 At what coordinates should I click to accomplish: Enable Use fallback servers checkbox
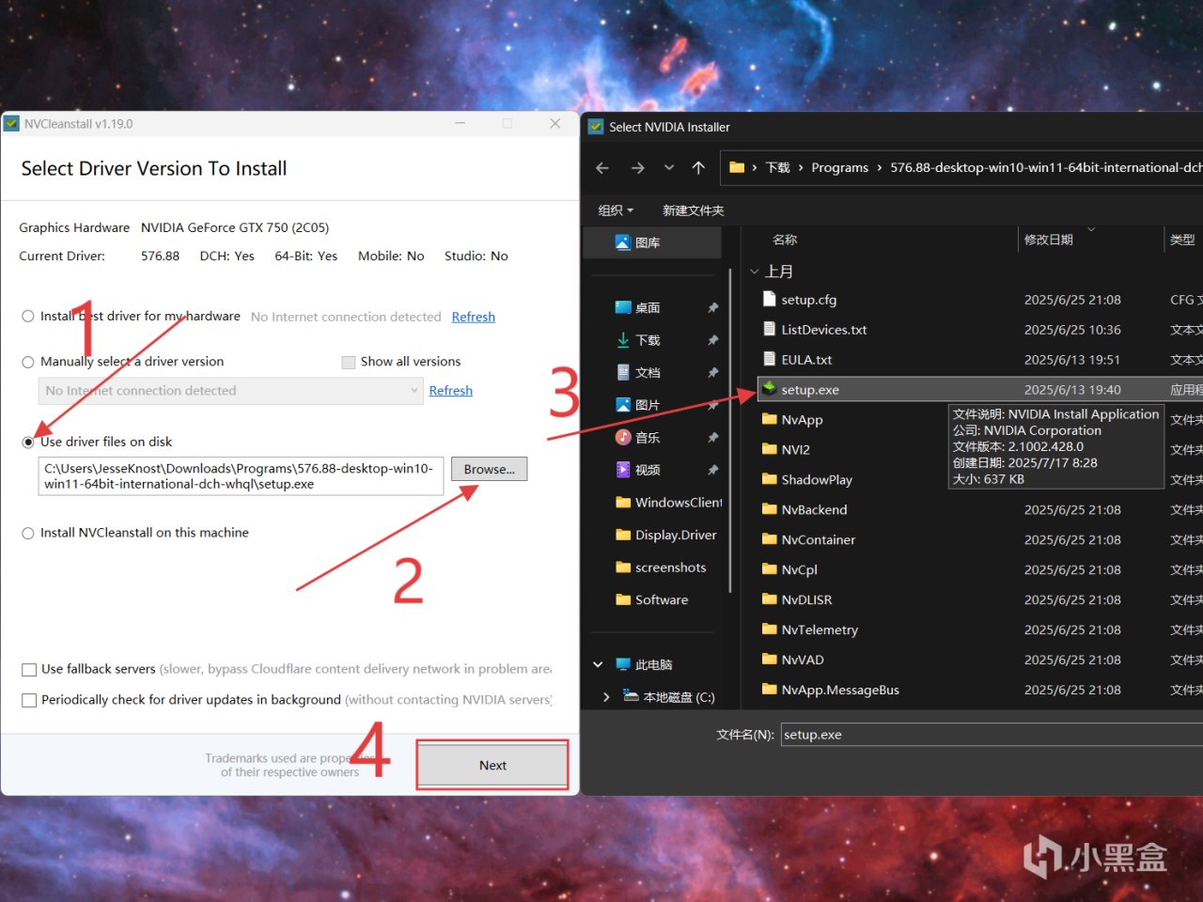29,670
